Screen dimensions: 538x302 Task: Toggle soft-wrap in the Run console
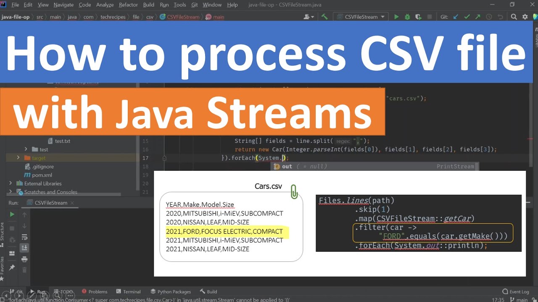24,237
